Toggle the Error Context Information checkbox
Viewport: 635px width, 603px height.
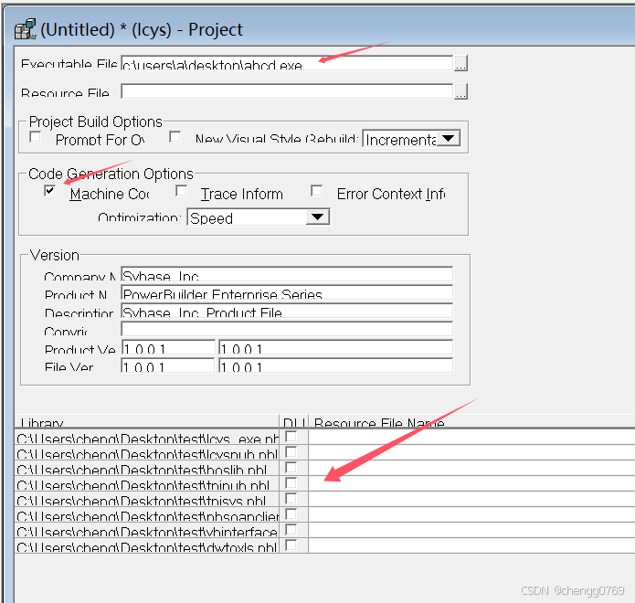coord(317,192)
